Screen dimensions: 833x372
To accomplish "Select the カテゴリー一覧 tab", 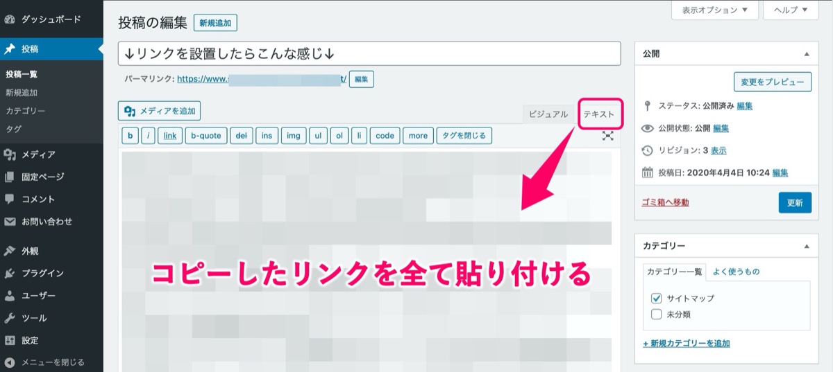I will click(x=675, y=272).
